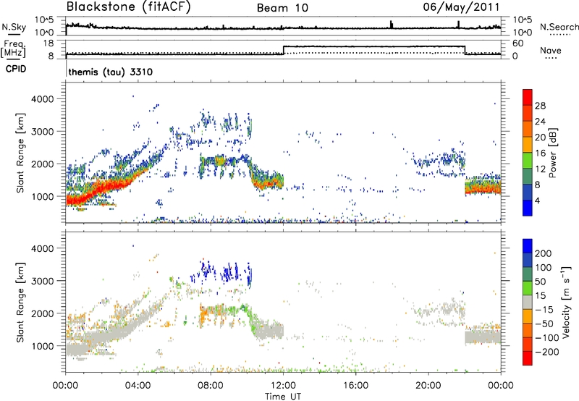
Task: Click the 'N.Search' legend label
Action: [x=559, y=27]
